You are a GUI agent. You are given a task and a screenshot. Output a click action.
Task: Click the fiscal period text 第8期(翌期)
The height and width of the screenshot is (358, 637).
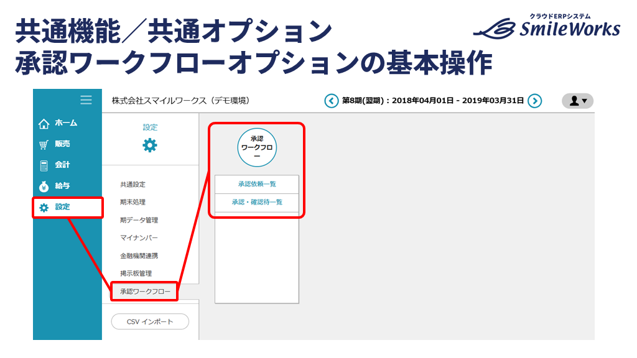[x=363, y=101]
